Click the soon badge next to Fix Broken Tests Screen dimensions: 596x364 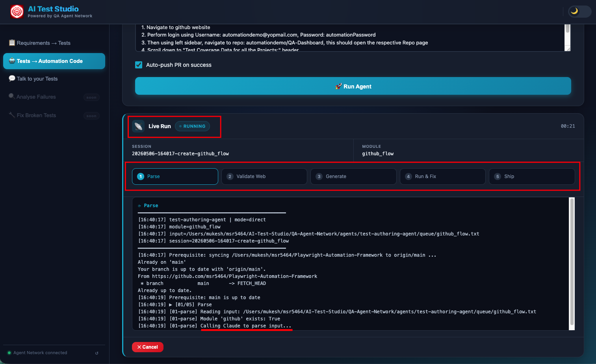(91, 116)
